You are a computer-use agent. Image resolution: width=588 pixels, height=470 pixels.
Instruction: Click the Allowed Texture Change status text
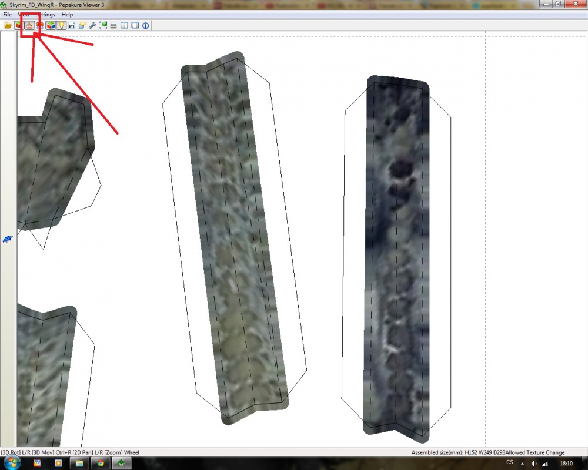pos(534,452)
